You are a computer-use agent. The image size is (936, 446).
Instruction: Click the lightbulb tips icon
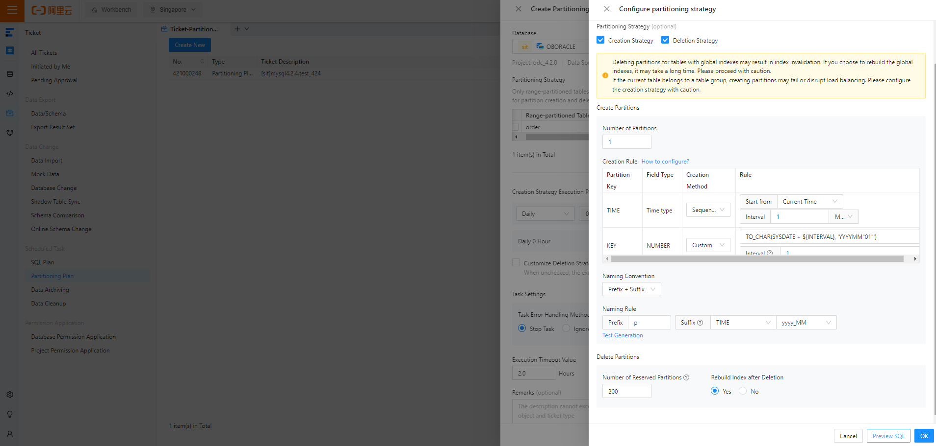pos(10,414)
